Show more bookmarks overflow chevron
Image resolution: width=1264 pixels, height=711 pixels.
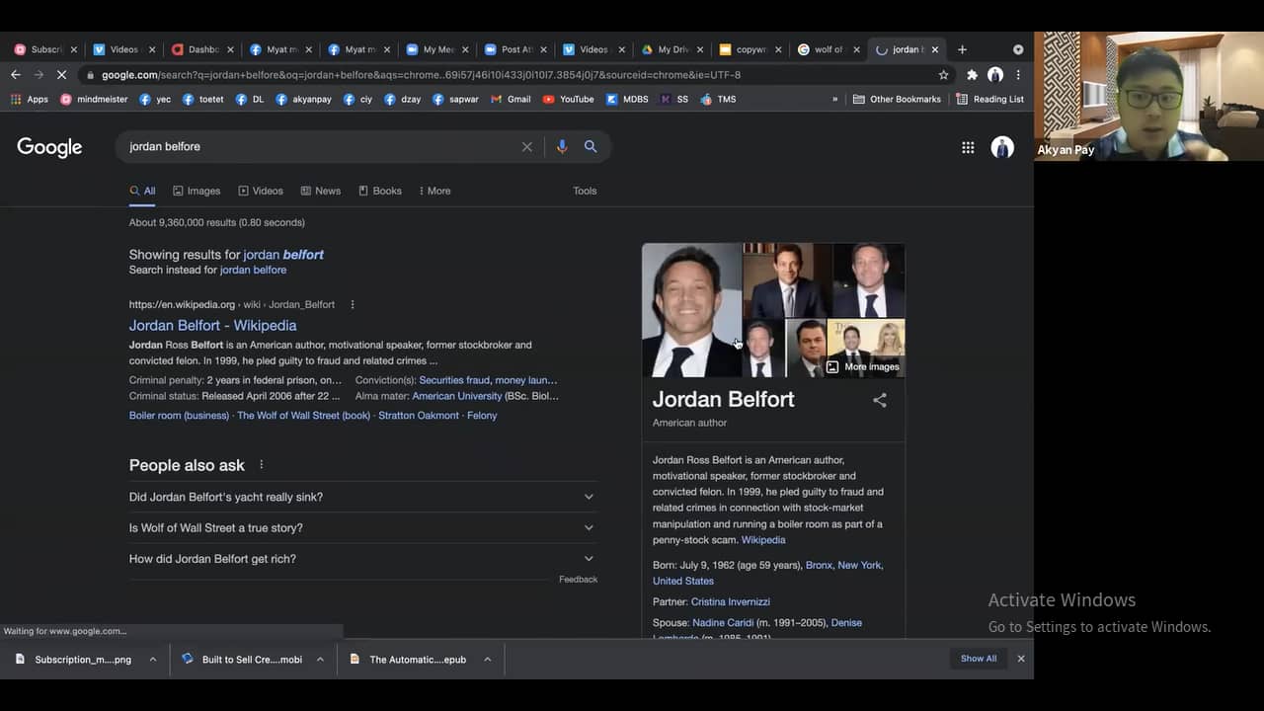834,99
